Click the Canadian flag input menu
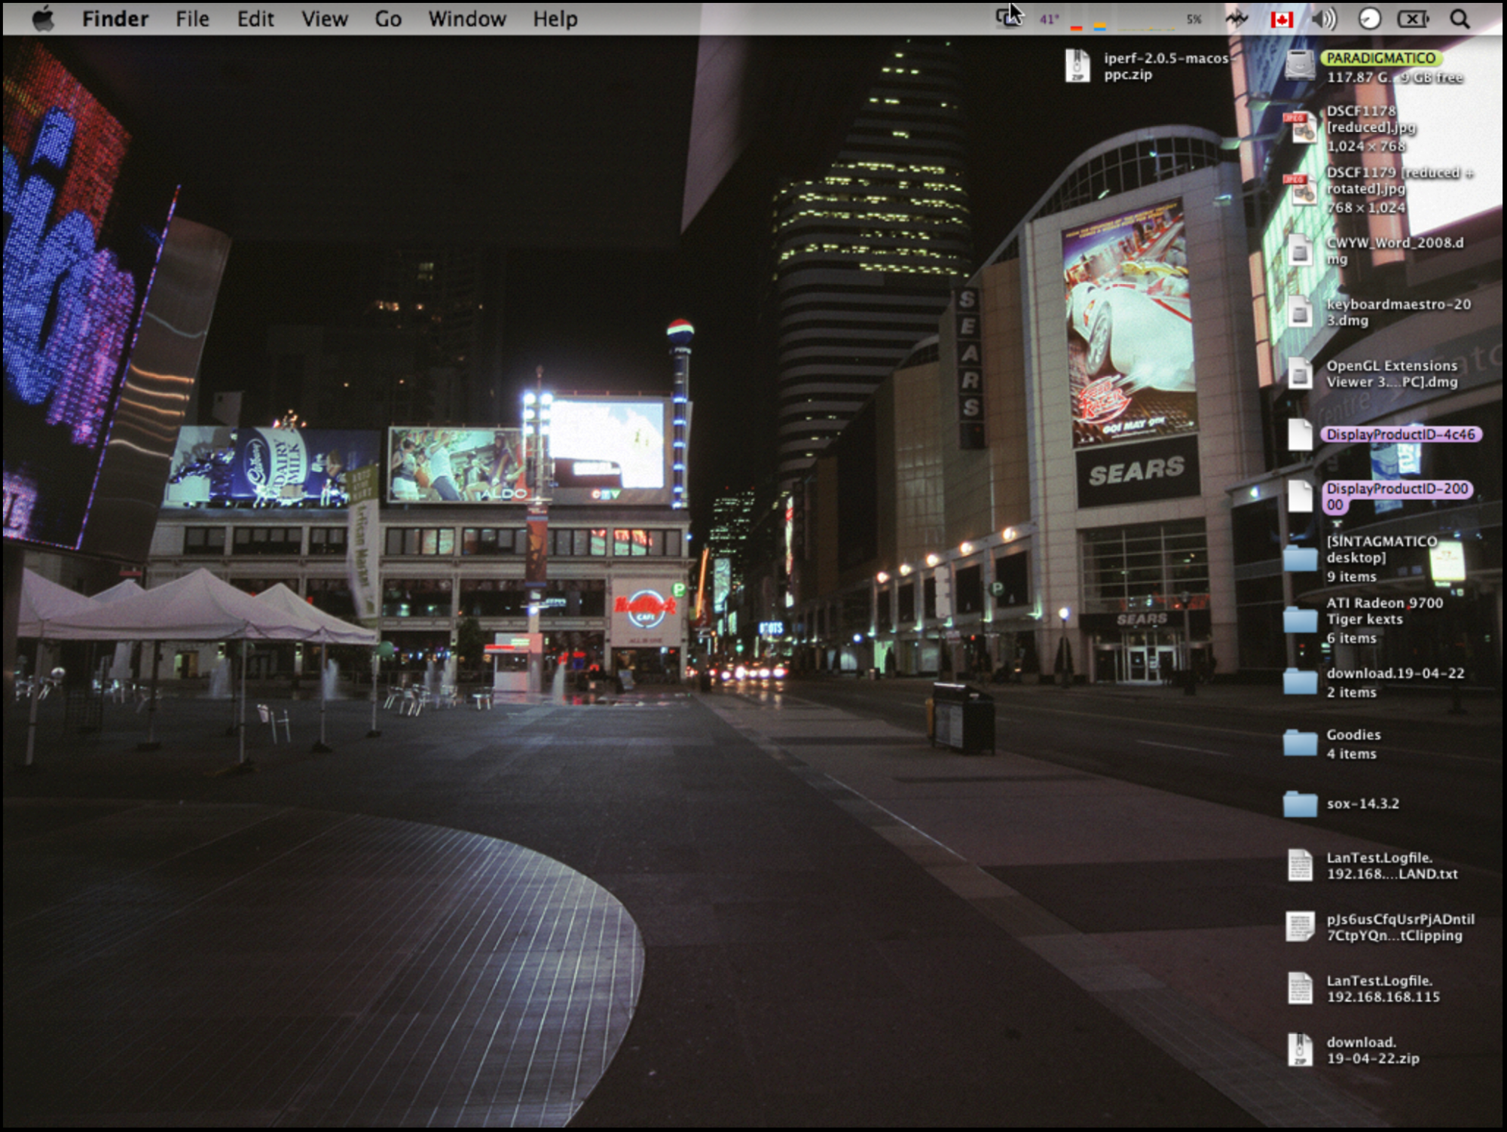Image resolution: width=1507 pixels, height=1132 pixels. tap(1281, 19)
